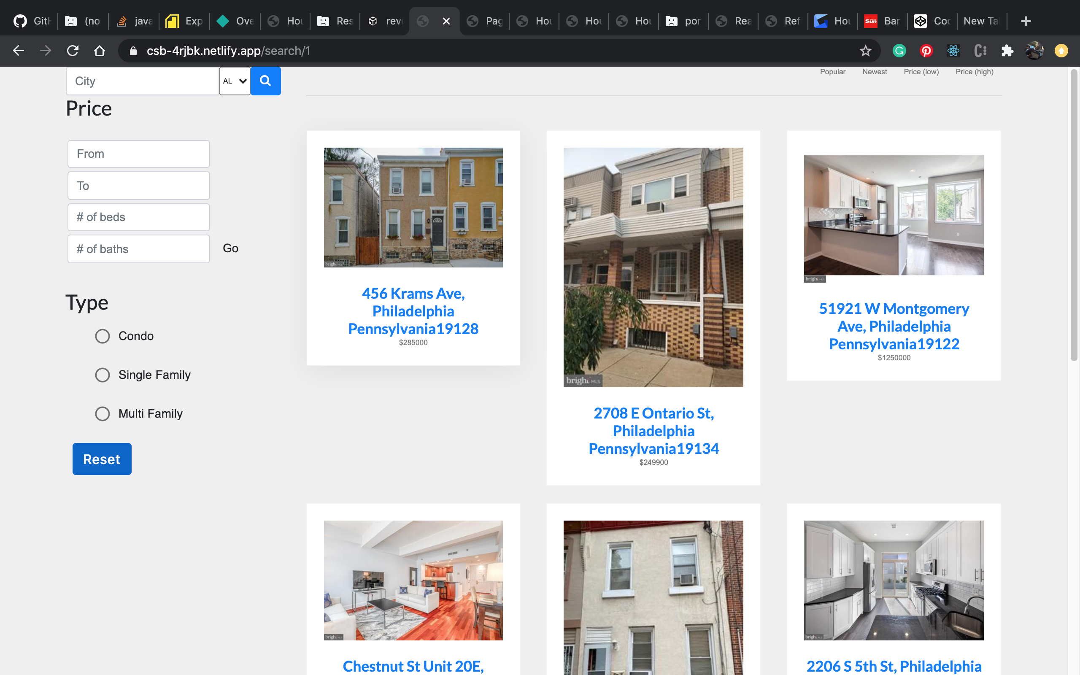Click the Reset button
This screenshot has height=675, width=1080.
102,459
